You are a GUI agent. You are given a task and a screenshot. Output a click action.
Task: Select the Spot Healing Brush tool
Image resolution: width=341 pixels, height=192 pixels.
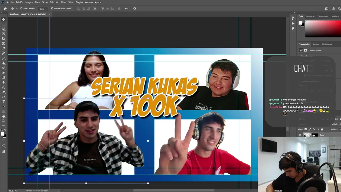point(3,53)
